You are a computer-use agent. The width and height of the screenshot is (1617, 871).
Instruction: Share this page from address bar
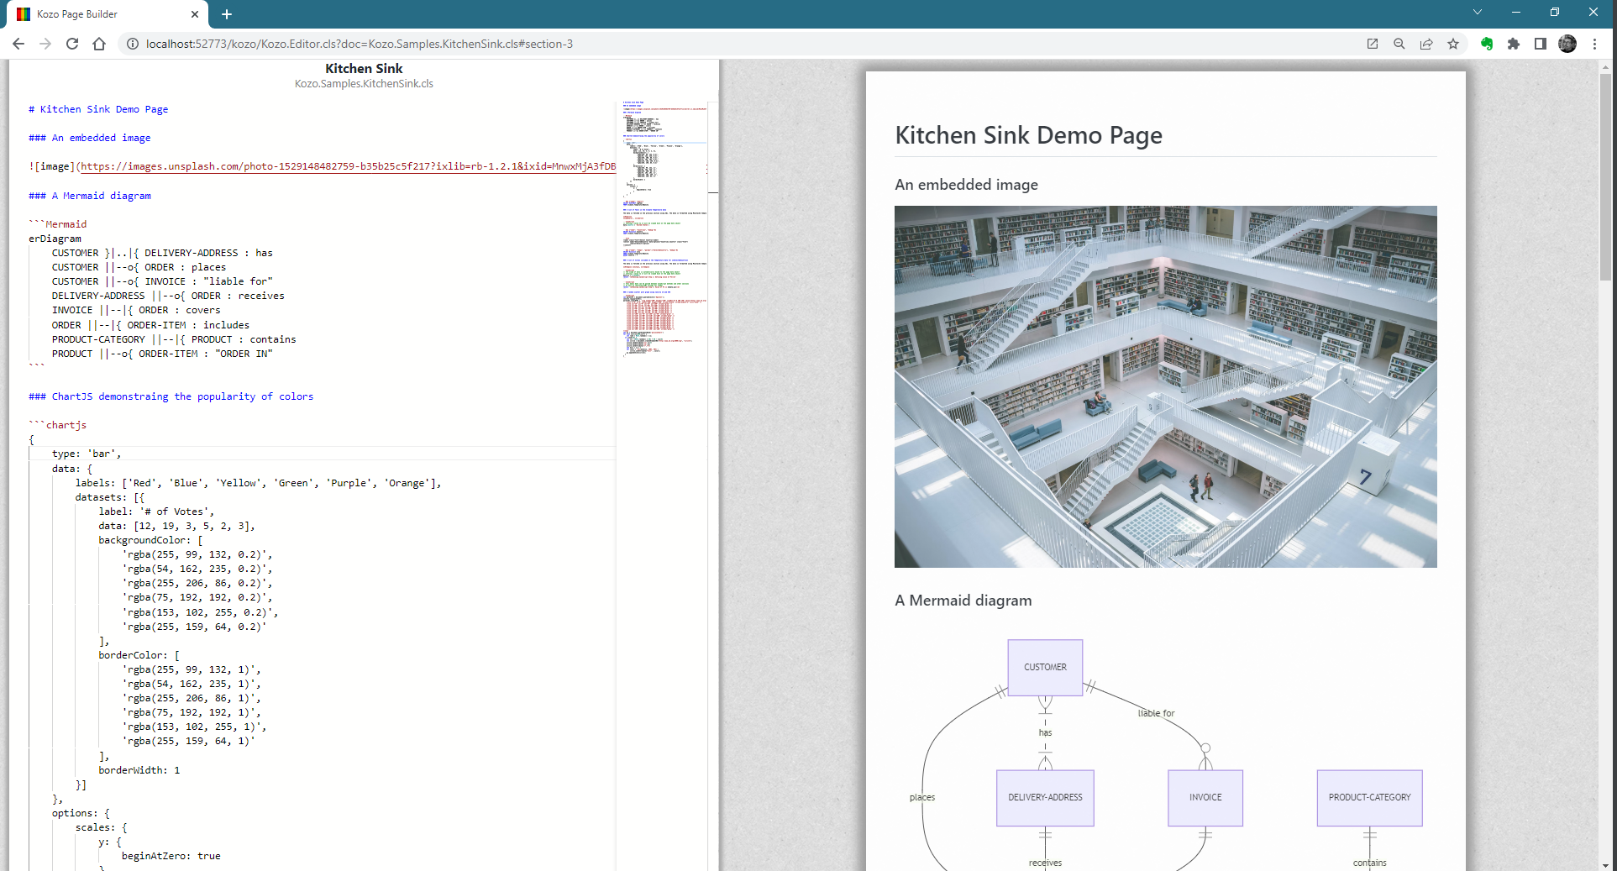click(1426, 44)
